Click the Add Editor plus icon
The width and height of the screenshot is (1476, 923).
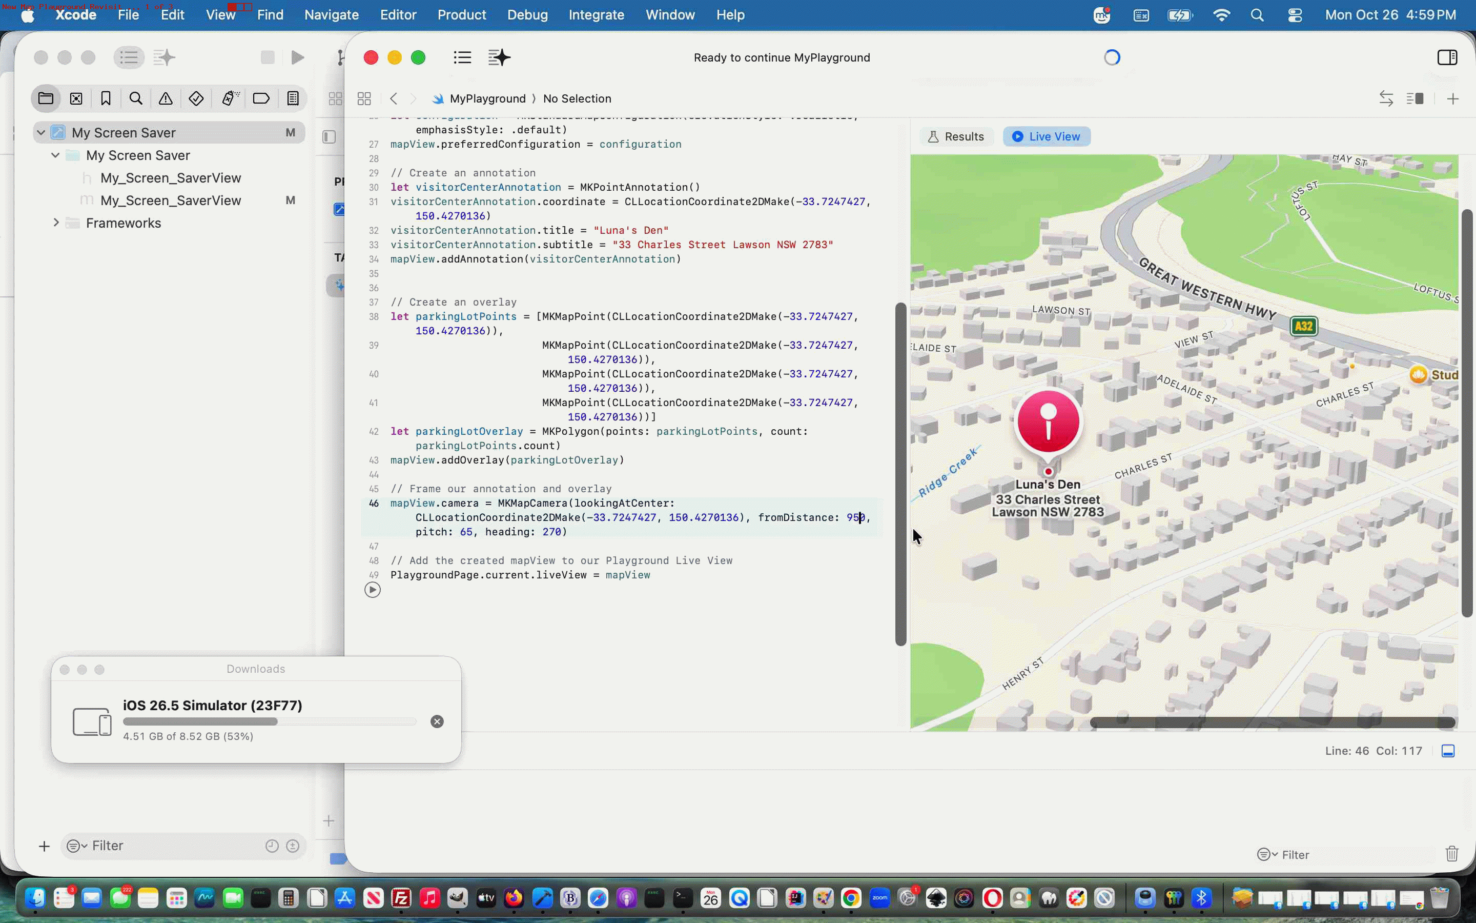pyautogui.click(x=1453, y=99)
